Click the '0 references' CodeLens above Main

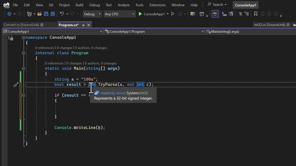click(x=54, y=63)
